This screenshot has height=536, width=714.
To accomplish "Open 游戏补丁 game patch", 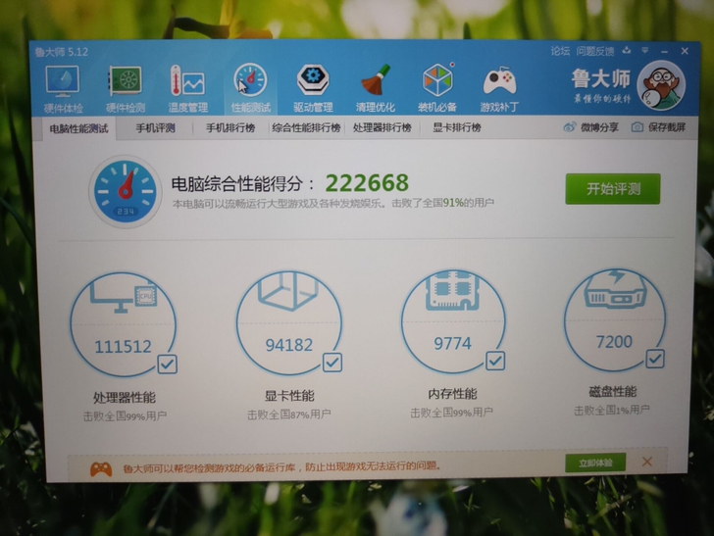I will coord(499,89).
